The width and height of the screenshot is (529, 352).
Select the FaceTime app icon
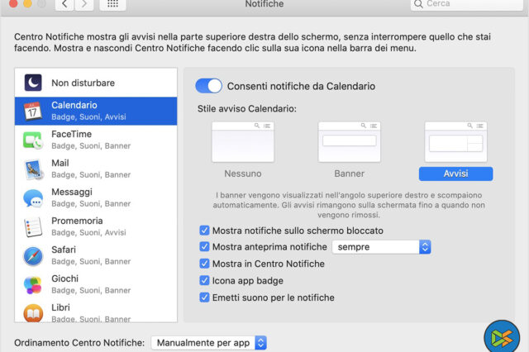click(33, 140)
